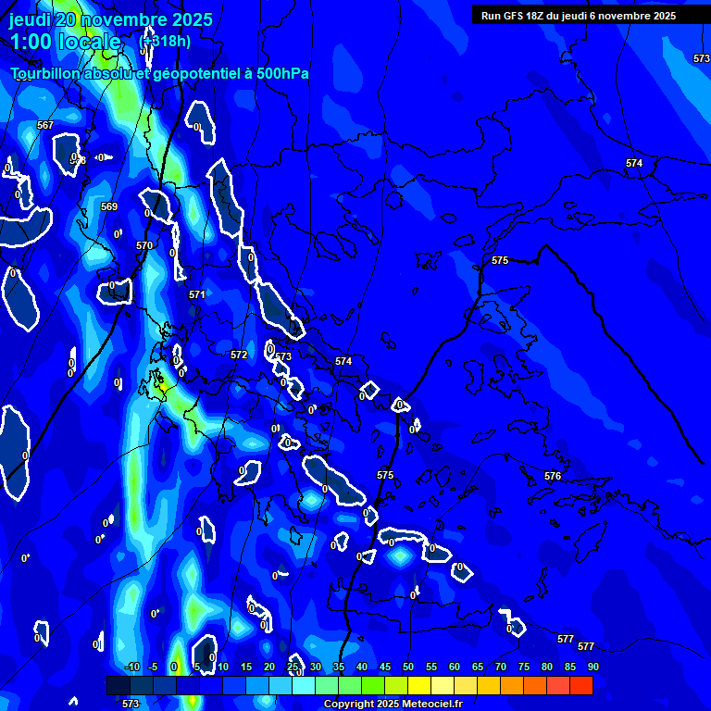This screenshot has height=711, width=711.
Task: Click the '-10' value on the legend
Action: (131, 667)
